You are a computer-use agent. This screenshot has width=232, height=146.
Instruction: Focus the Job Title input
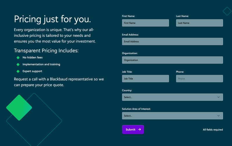tap(145, 79)
